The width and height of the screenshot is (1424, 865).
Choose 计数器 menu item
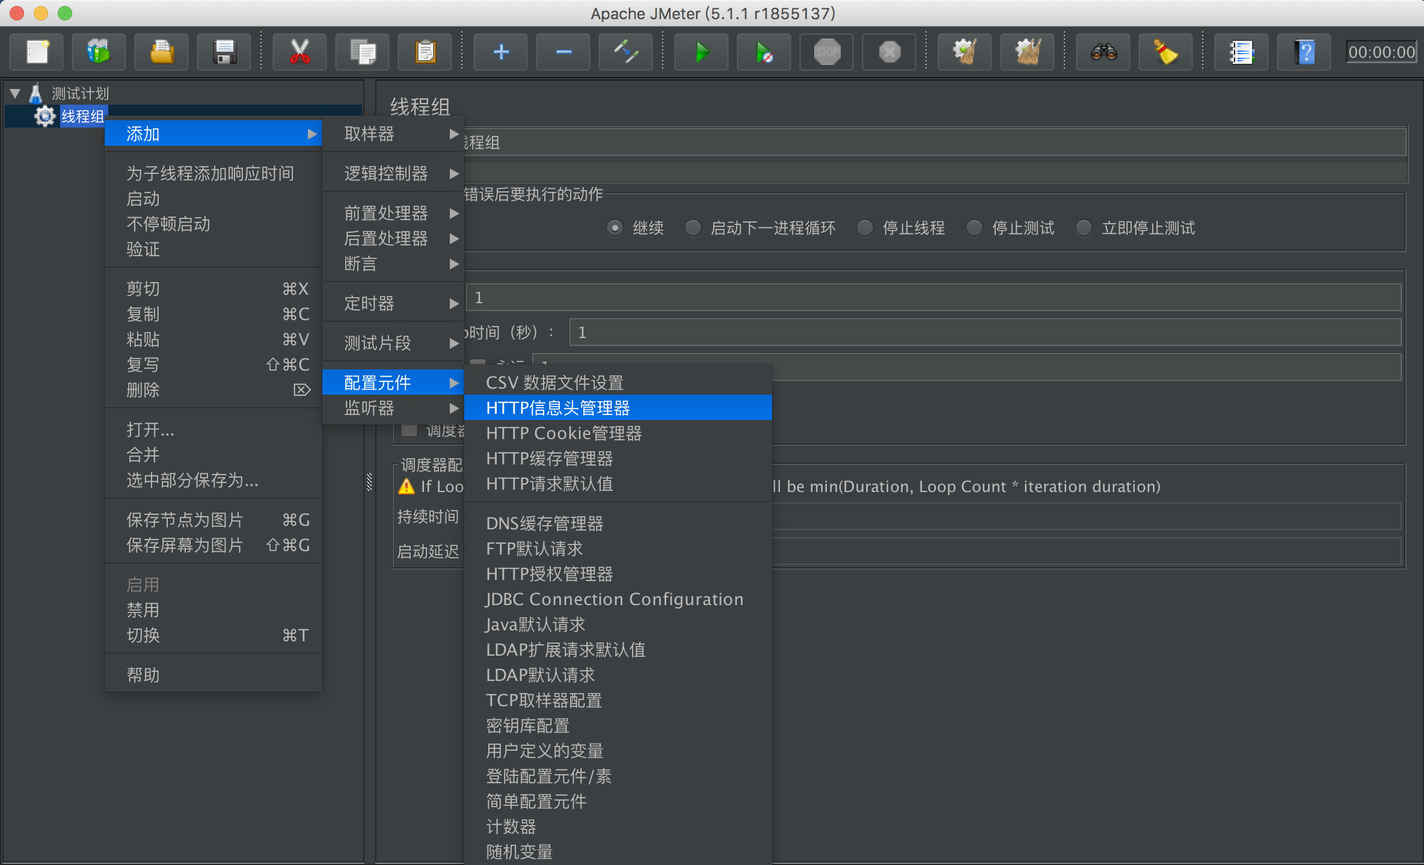click(x=618, y=827)
